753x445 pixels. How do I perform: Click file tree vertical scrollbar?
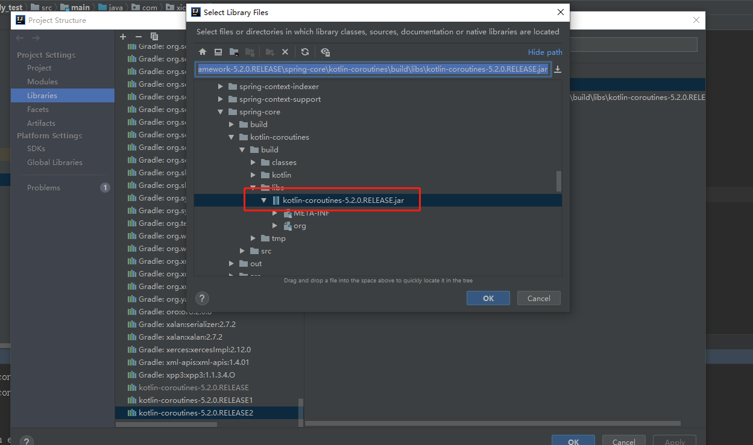tap(559, 180)
